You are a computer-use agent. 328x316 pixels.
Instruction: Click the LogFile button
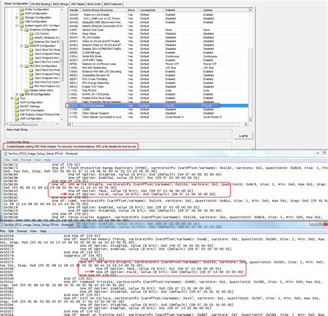244,136
